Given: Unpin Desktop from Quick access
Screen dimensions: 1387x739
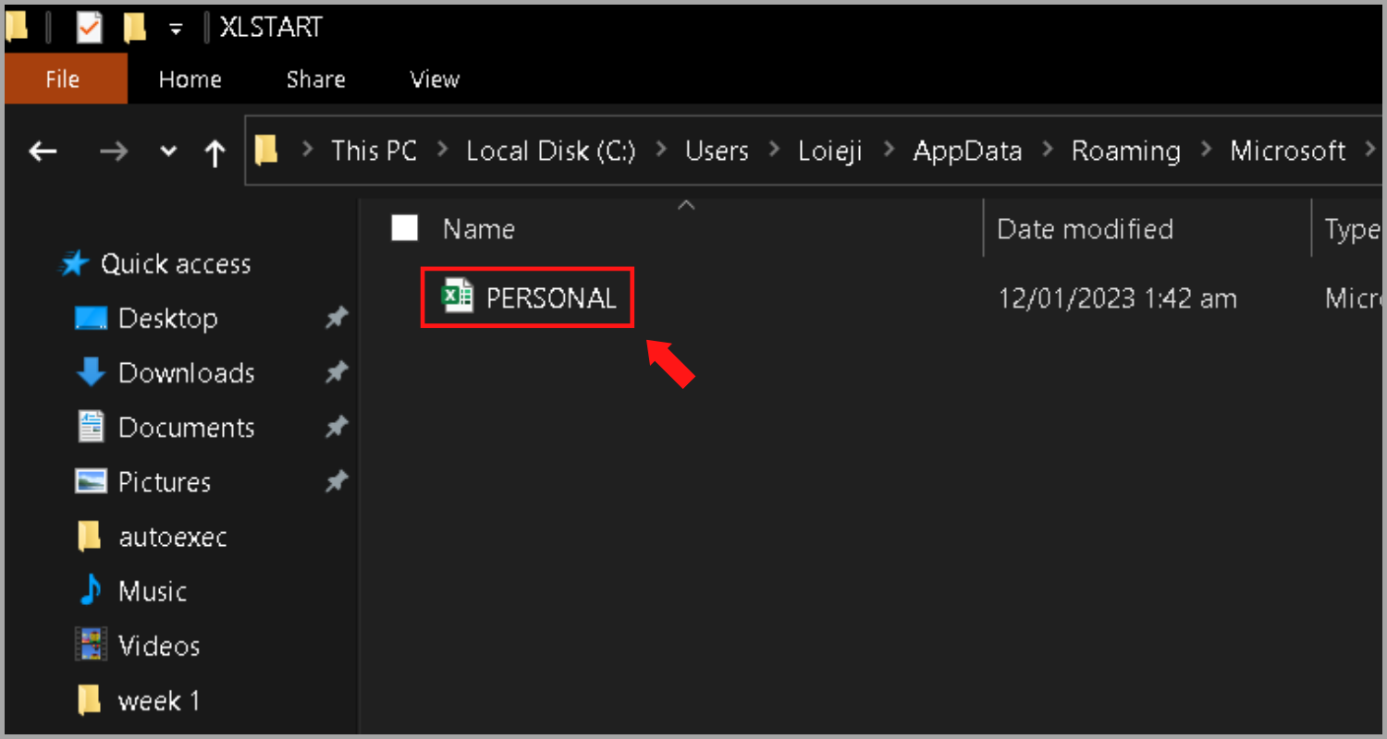Looking at the screenshot, I should coord(337,318).
